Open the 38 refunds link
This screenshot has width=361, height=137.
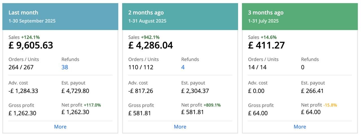click(65, 67)
